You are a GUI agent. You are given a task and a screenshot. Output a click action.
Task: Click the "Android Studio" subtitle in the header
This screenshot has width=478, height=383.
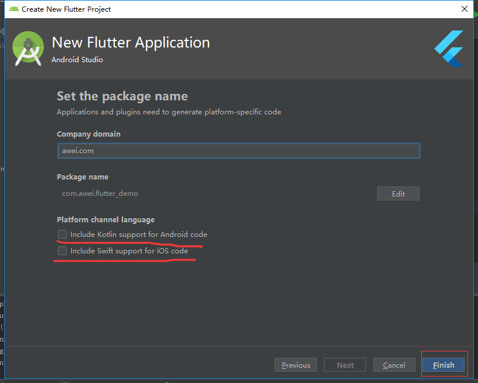click(x=77, y=60)
